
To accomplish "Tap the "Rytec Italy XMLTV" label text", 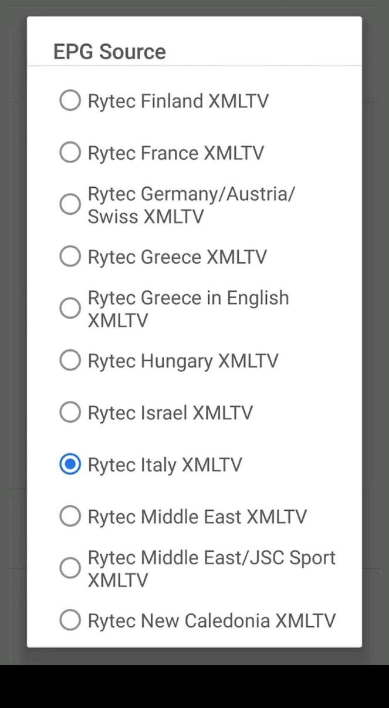I will [164, 465].
